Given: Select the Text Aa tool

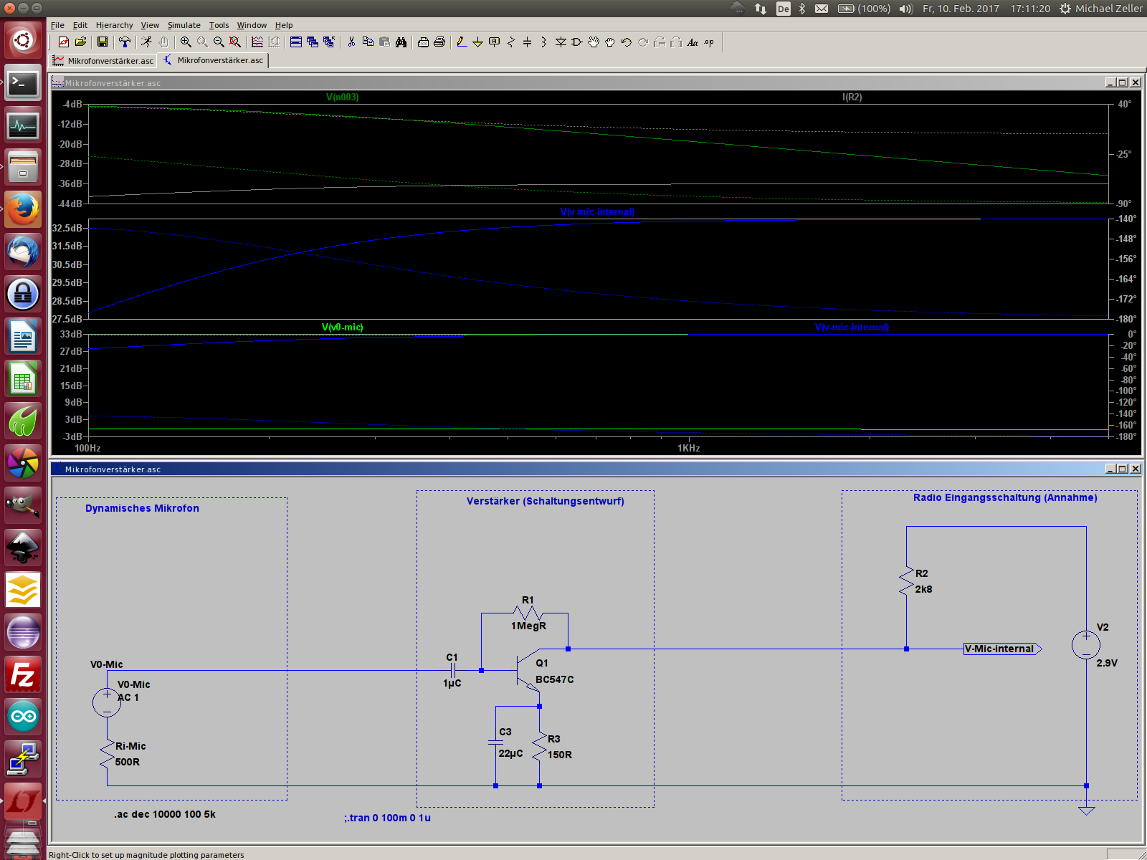Looking at the screenshot, I should pos(693,42).
